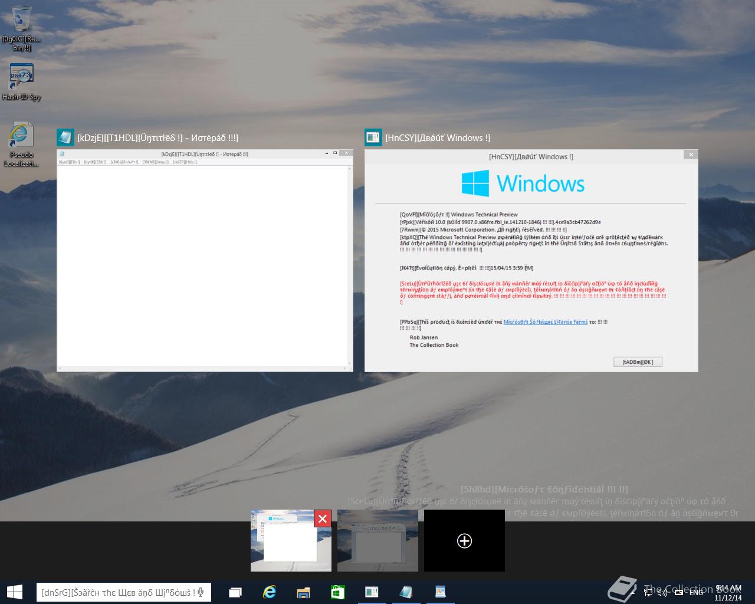Open the network status tray icon

pyautogui.click(x=648, y=592)
